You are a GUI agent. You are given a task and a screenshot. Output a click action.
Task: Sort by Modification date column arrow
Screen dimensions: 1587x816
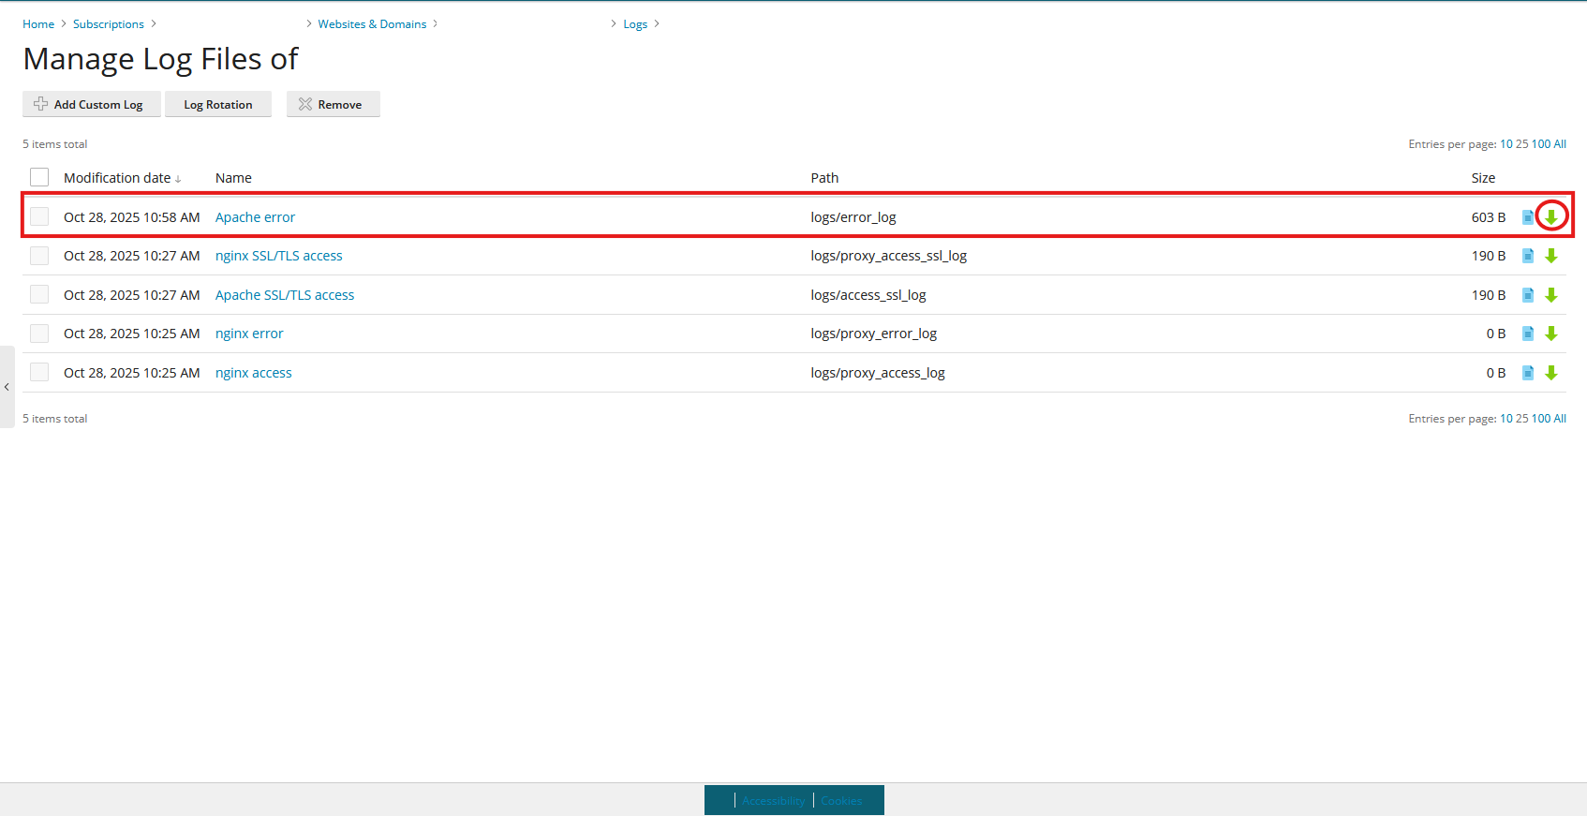pos(178,179)
